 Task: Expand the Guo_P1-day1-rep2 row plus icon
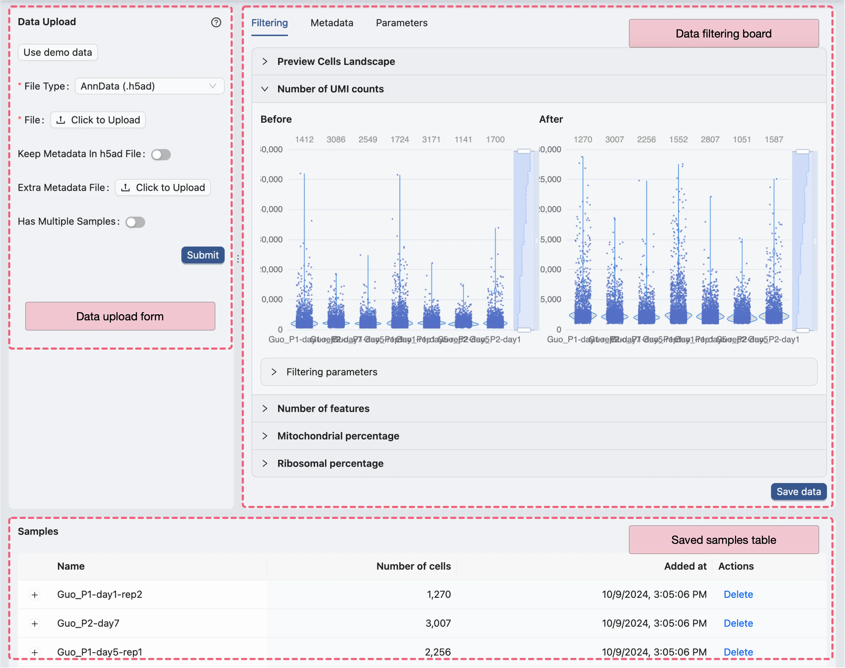click(x=35, y=595)
